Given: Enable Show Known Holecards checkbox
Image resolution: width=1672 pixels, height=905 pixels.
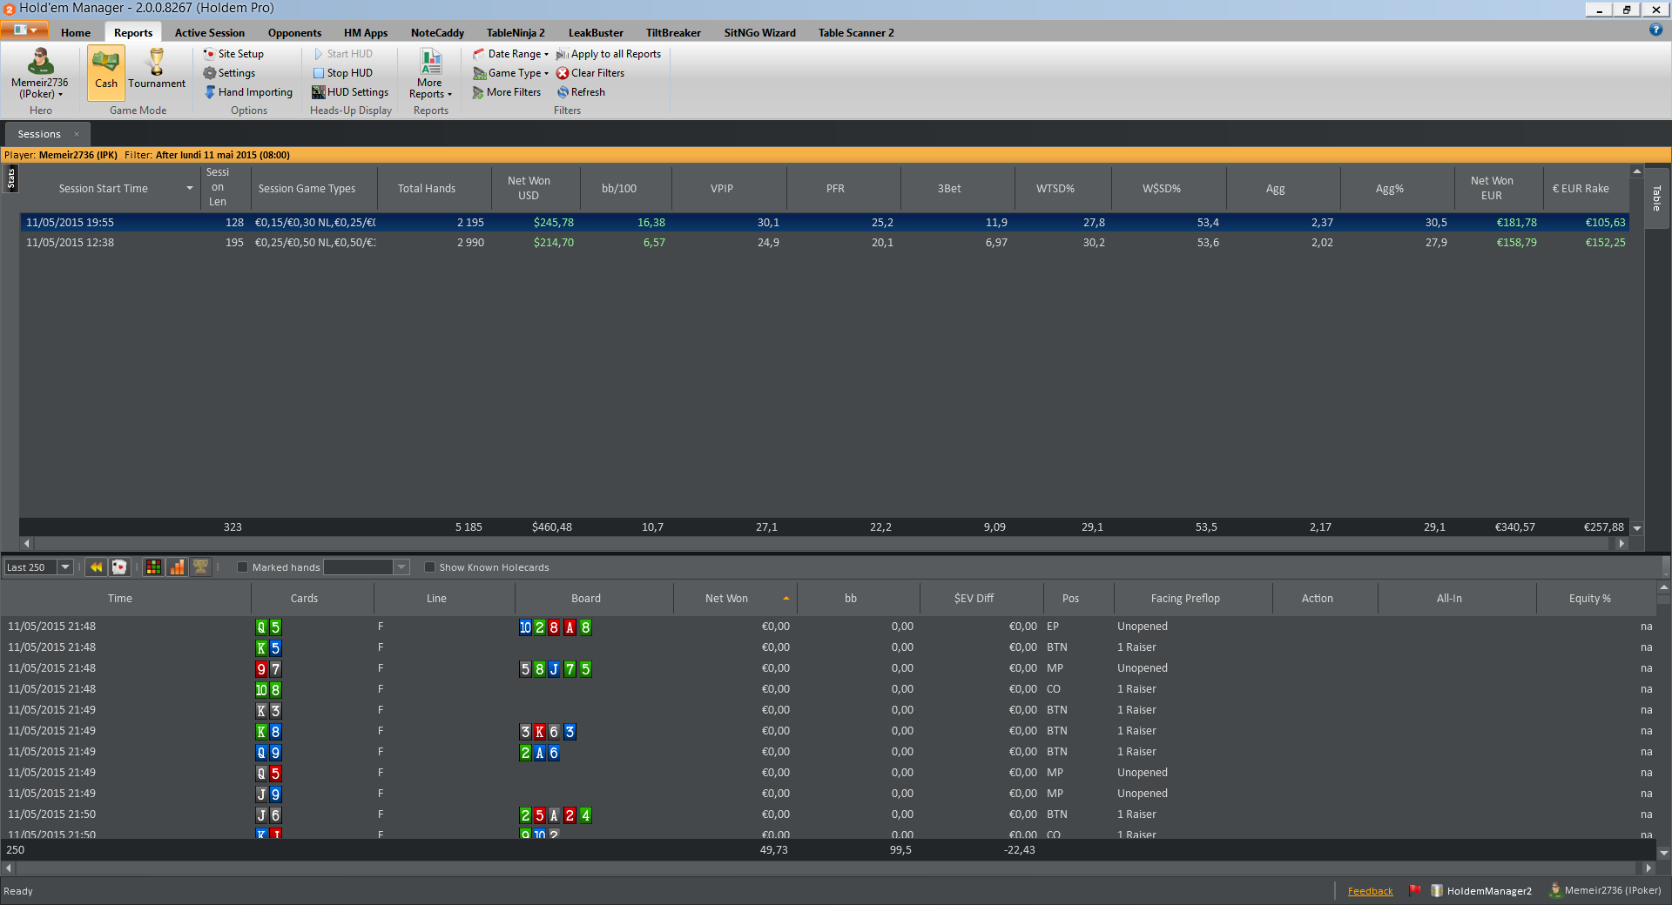Looking at the screenshot, I should pyautogui.click(x=429, y=567).
